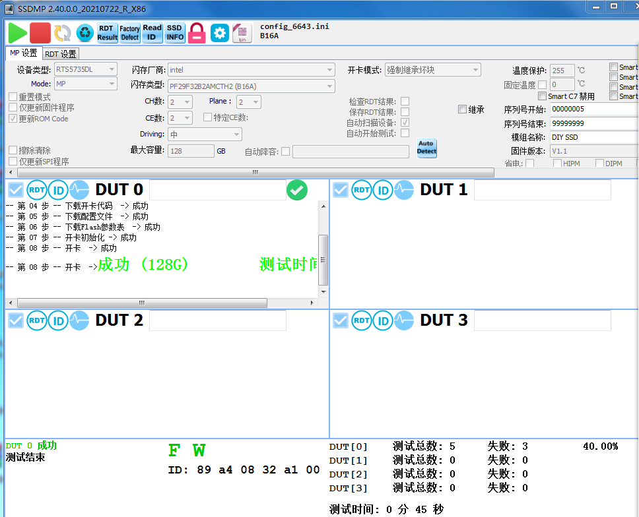Switch to RDT 设置 tab
Image resolution: width=639 pixels, height=517 pixels.
(x=60, y=53)
